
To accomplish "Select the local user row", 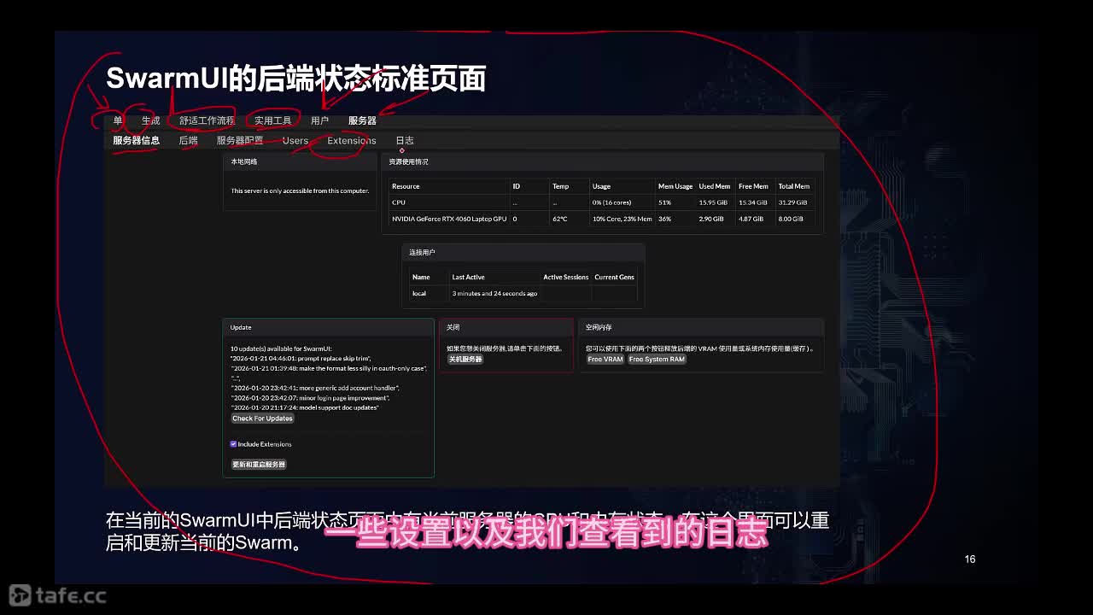I will pyautogui.click(x=523, y=293).
